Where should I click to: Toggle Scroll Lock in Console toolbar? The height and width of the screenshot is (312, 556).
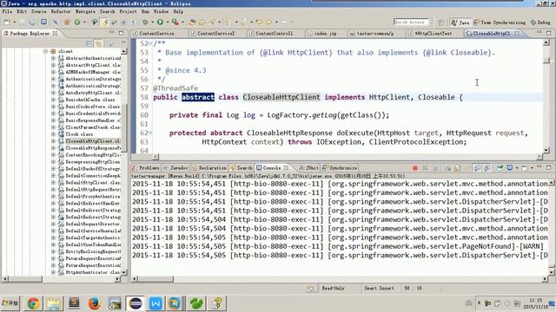click(x=457, y=168)
